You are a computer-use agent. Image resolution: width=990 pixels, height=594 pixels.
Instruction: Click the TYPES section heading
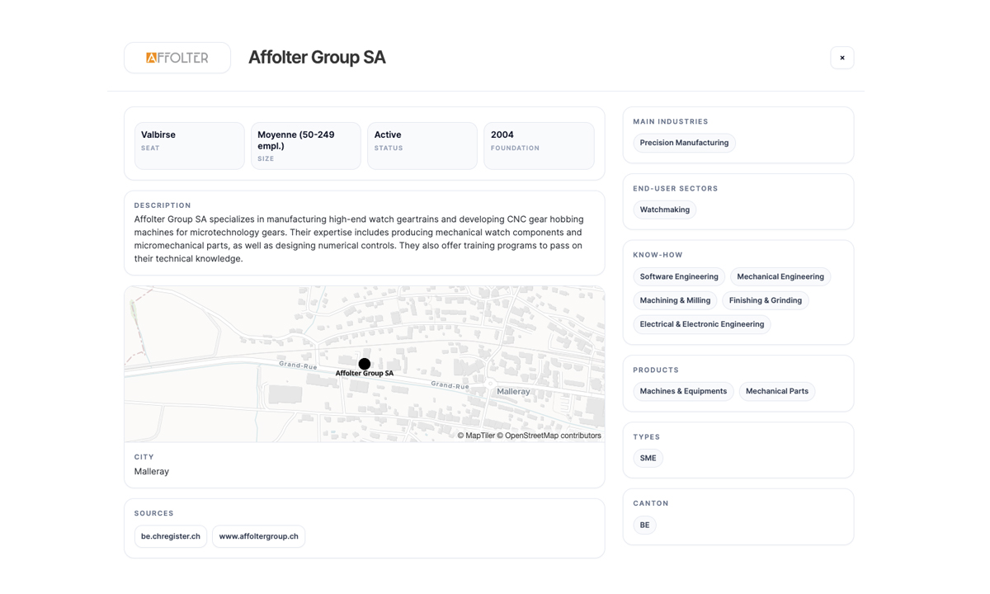click(647, 436)
